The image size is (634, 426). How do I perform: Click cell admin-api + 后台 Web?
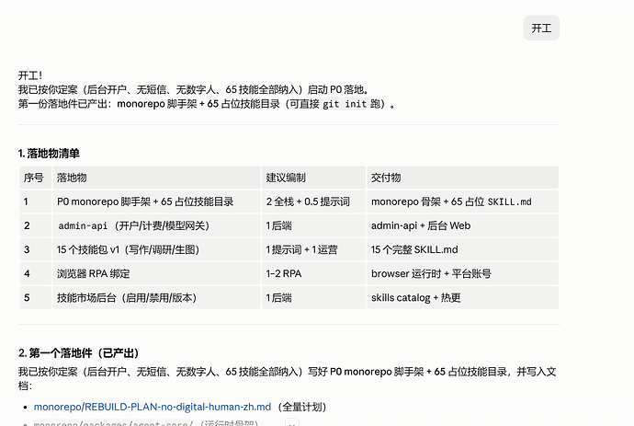pos(462,225)
